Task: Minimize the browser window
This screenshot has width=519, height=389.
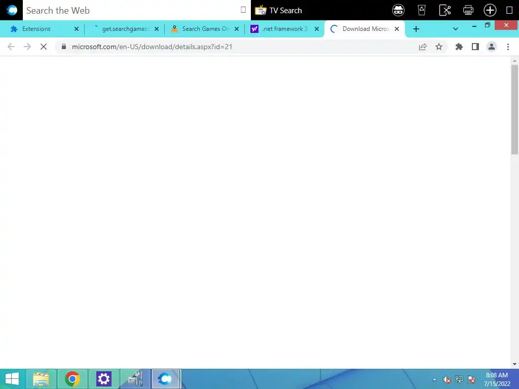Action: (x=474, y=25)
